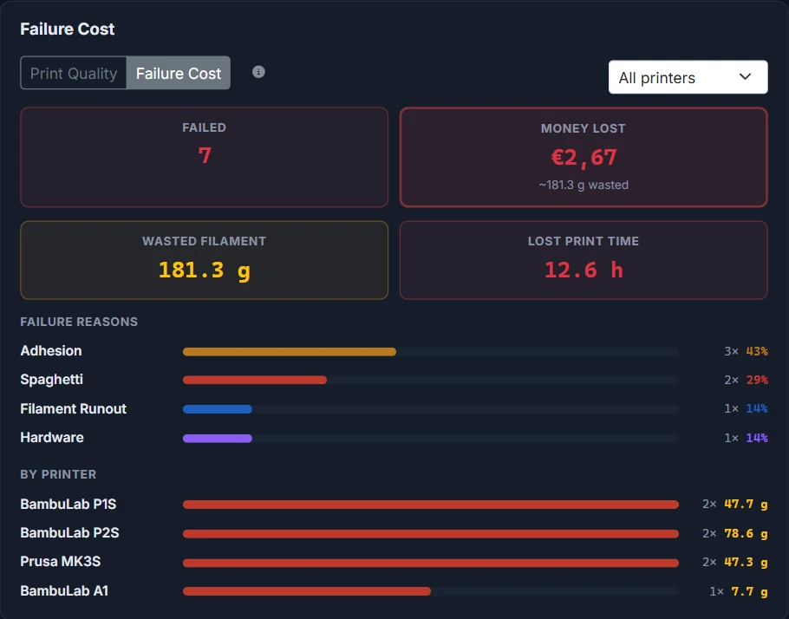Click the MONEY LOST €2,67 card
Image resolution: width=789 pixels, height=619 pixels.
584,157
